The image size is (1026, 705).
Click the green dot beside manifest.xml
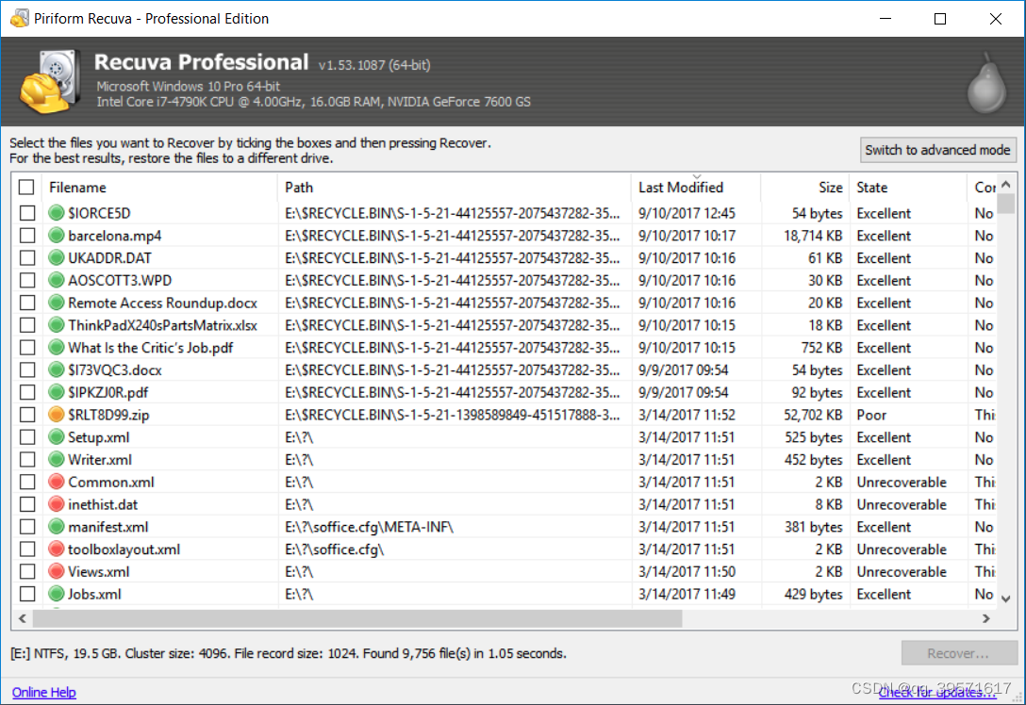coord(57,527)
